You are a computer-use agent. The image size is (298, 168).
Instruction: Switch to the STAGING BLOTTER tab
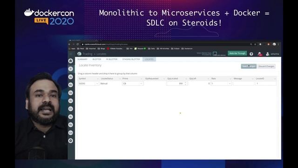pyautogui.click(x=131, y=59)
